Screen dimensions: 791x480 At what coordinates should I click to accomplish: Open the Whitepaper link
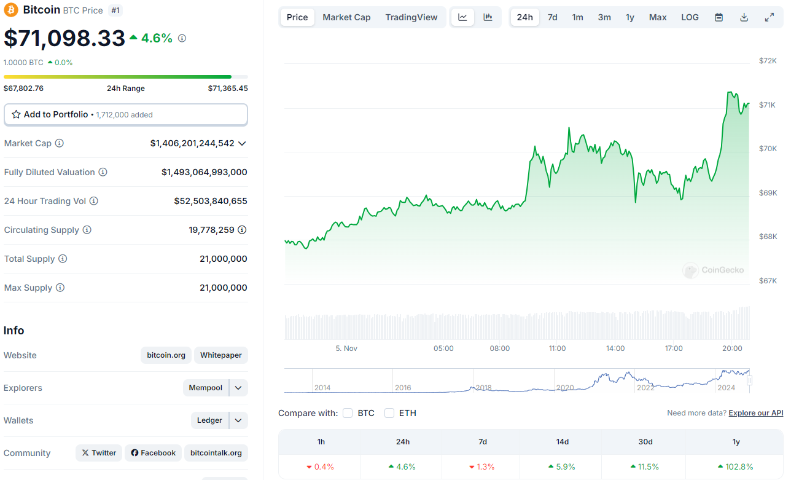[x=221, y=355]
